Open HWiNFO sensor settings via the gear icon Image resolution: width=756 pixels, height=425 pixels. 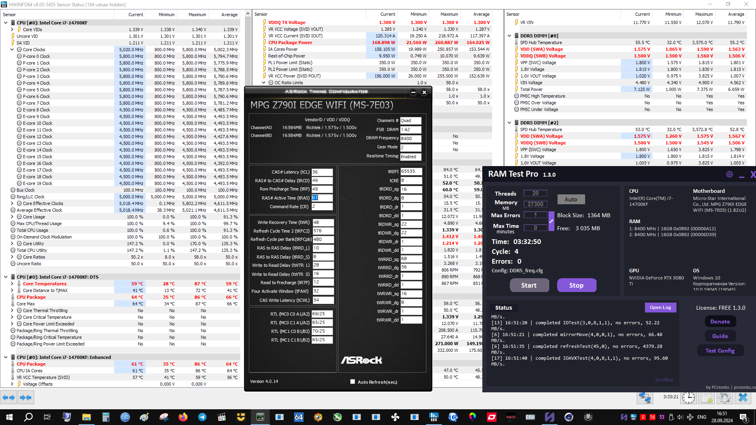tap(724, 397)
